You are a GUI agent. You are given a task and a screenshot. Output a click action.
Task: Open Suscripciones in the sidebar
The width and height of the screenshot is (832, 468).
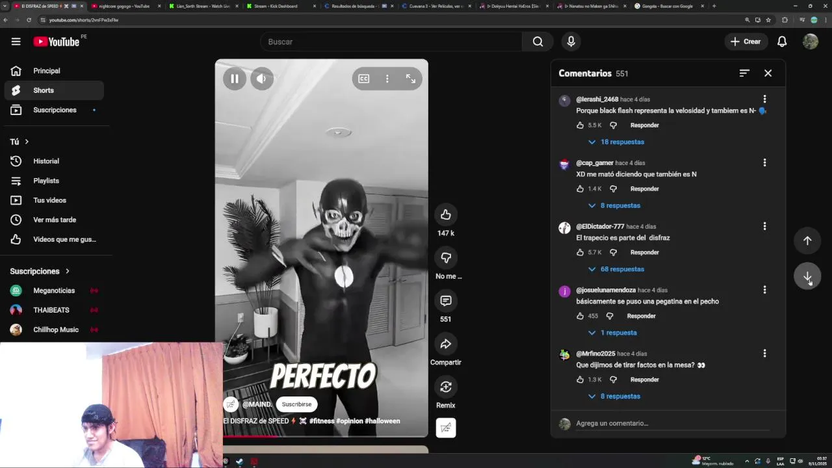tap(54, 110)
